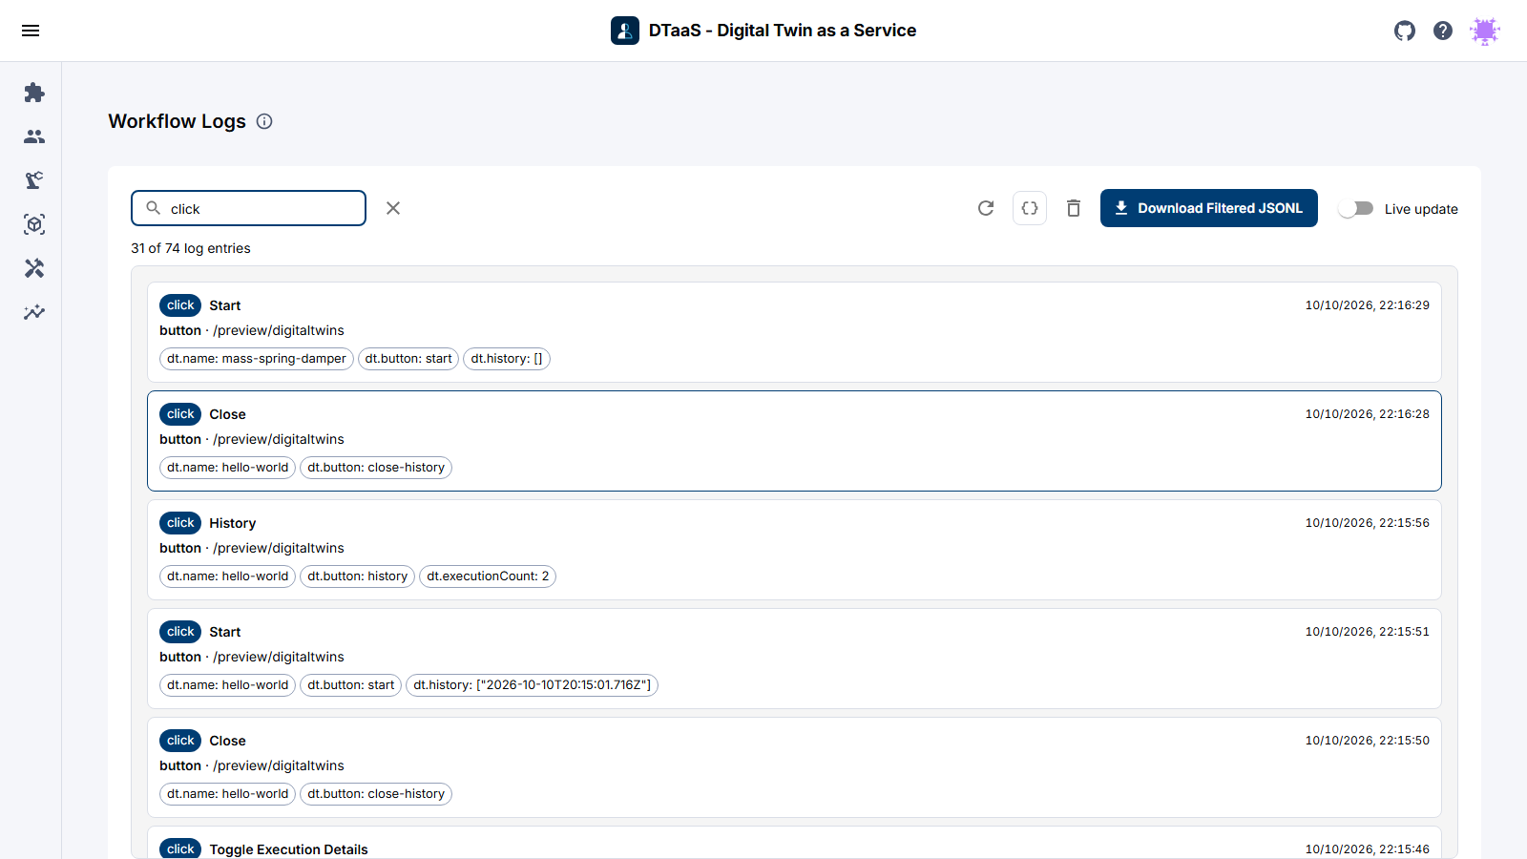The image size is (1527, 859).
Task: Open the Start log entry at 22:15:51
Action: 794,659
